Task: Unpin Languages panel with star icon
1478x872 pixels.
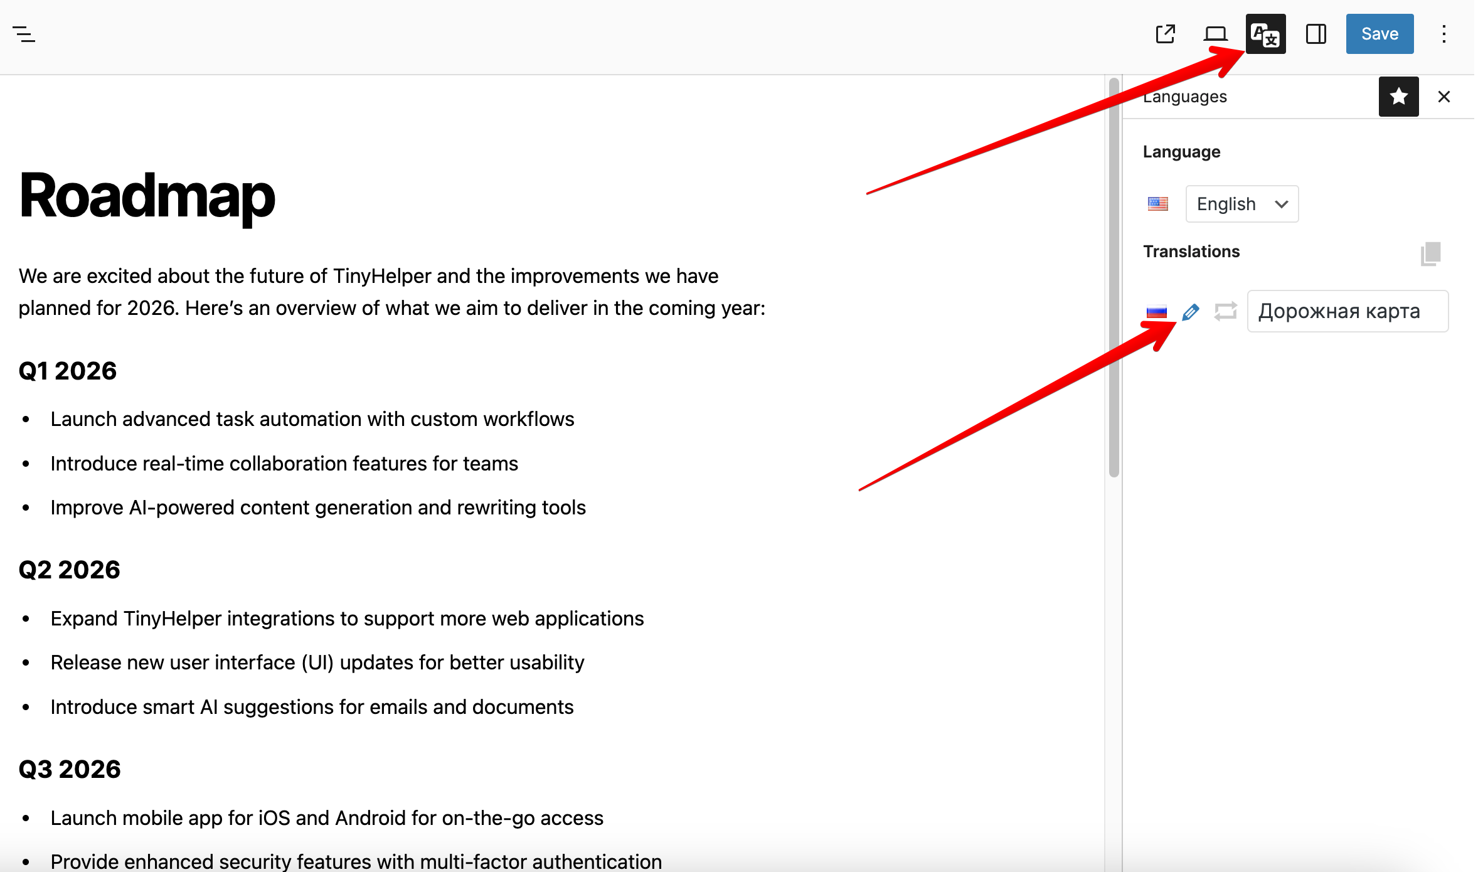Action: (x=1398, y=97)
